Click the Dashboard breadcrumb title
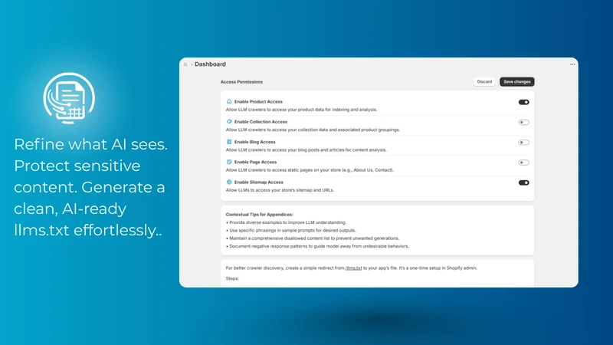 (210, 64)
